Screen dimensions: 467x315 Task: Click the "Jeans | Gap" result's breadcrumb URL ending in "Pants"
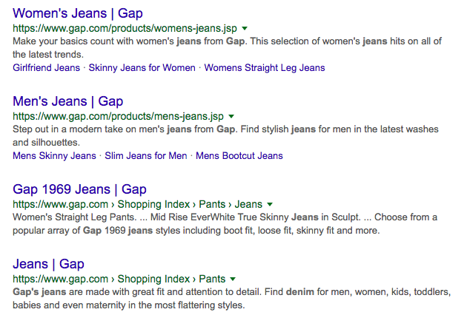point(119,279)
